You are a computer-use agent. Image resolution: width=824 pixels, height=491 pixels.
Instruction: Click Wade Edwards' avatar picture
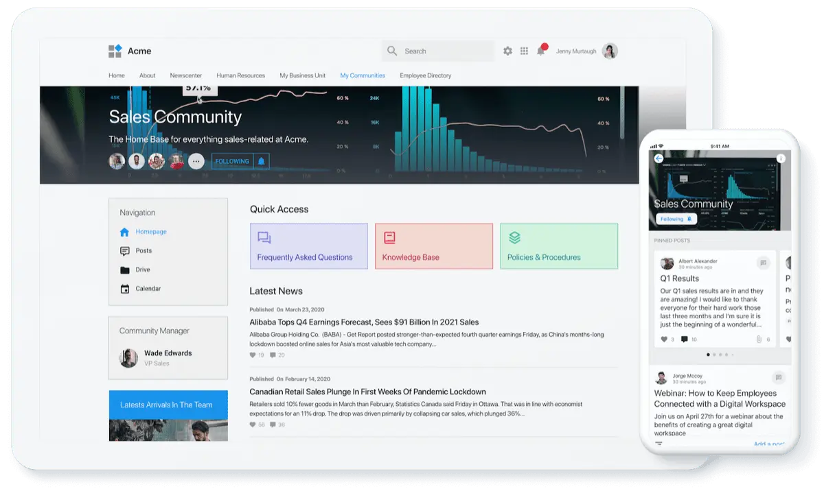pyautogui.click(x=128, y=358)
